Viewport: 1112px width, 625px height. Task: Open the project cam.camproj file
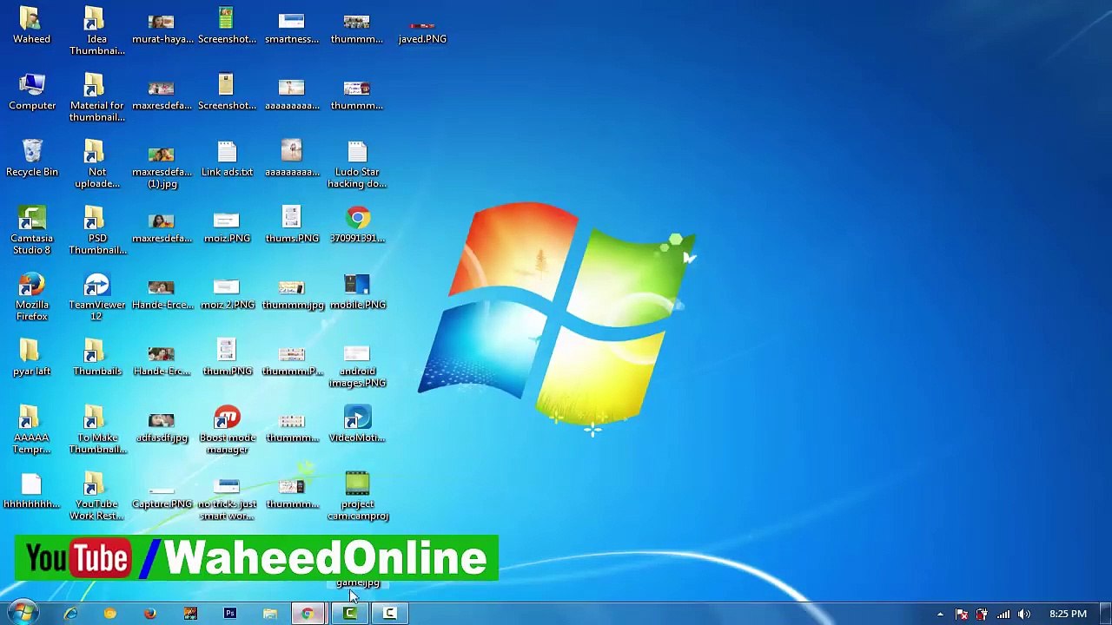click(x=357, y=497)
